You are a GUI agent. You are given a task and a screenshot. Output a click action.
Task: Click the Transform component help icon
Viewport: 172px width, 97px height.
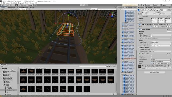(167, 16)
